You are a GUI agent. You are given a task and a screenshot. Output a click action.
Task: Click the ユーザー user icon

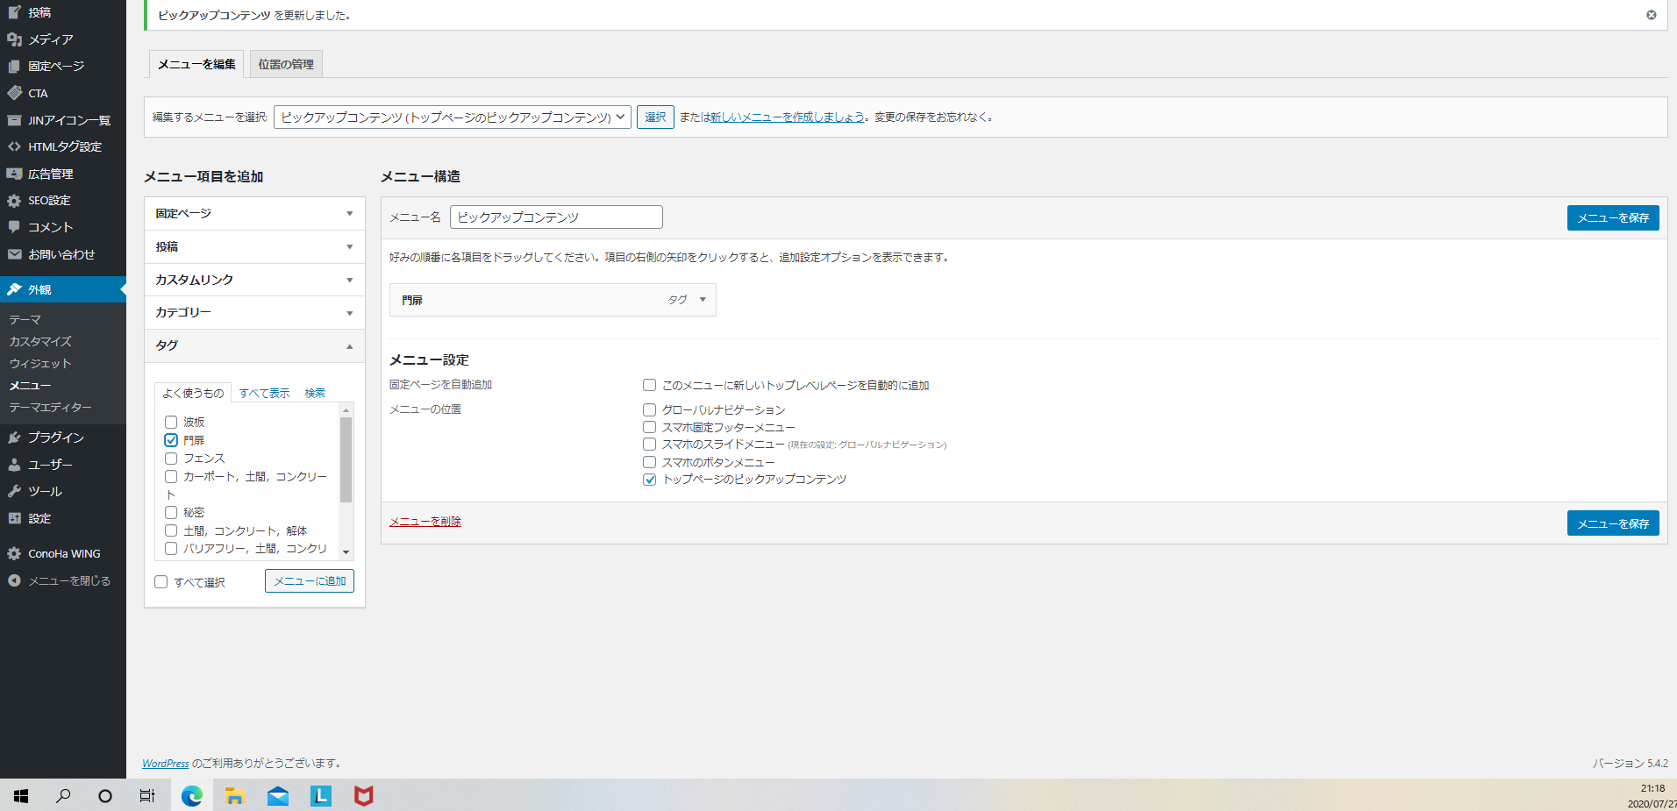(14, 465)
